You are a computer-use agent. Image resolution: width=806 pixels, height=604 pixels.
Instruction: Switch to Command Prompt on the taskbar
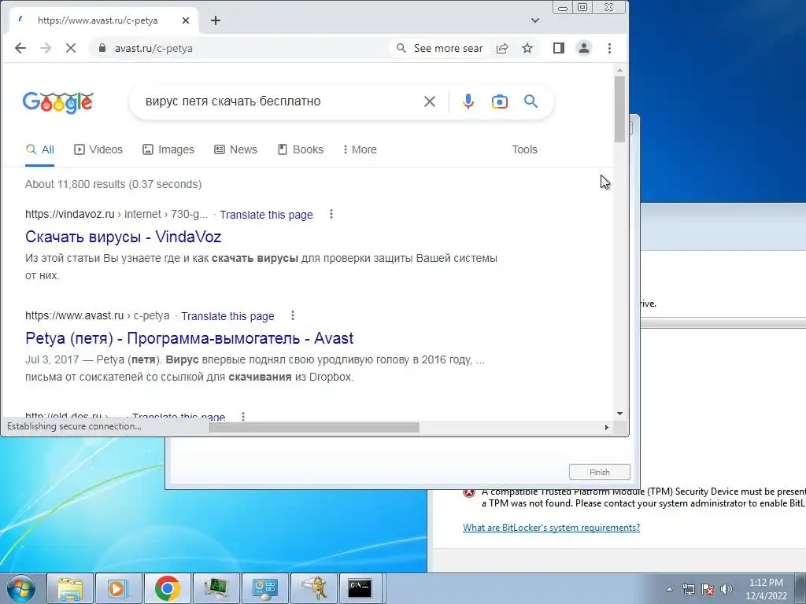click(359, 588)
